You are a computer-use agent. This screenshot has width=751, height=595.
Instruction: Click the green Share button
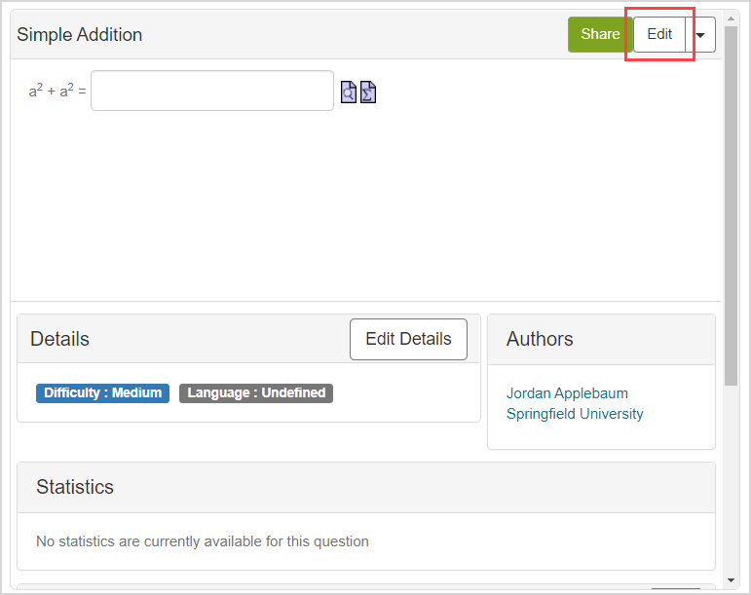coord(599,34)
